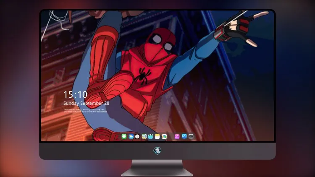Open the Wallet cards app in dock
The image size is (315, 177).
[164, 137]
